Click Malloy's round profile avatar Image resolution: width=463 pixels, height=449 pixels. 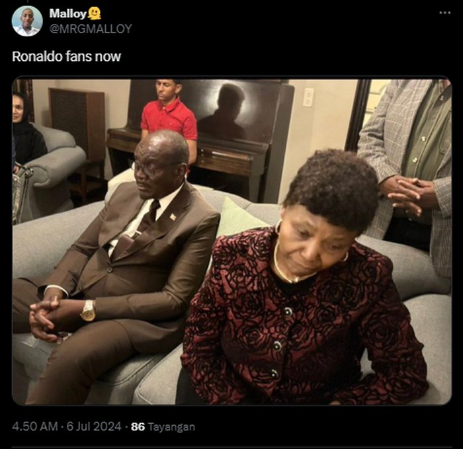click(x=27, y=21)
